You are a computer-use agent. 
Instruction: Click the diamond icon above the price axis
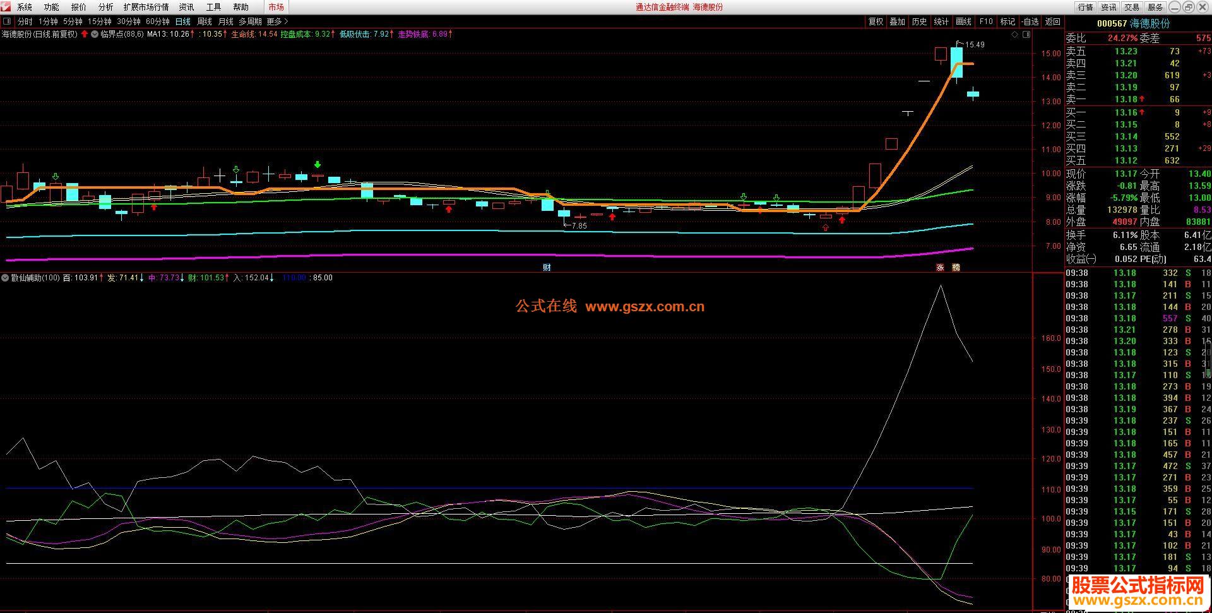1015,35
